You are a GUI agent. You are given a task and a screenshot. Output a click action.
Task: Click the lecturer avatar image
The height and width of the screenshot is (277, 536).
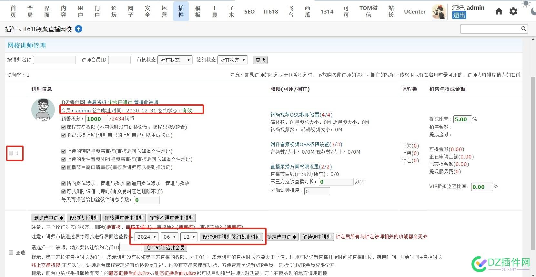(43, 110)
